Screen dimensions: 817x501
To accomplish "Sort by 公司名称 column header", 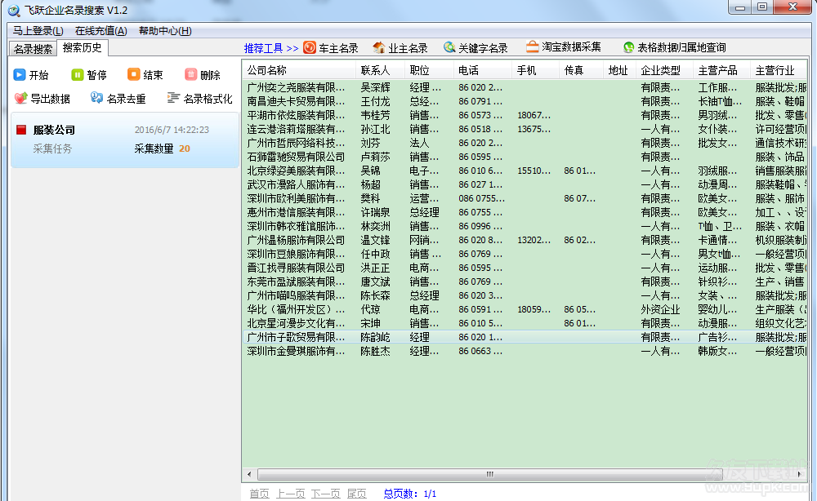I will click(x=298, y=70).
